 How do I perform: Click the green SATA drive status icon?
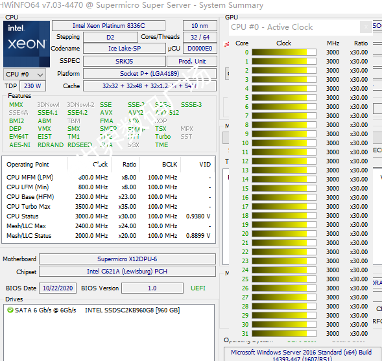[x=10, y=310]
